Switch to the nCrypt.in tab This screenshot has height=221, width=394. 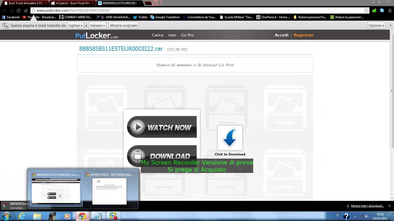73,3
